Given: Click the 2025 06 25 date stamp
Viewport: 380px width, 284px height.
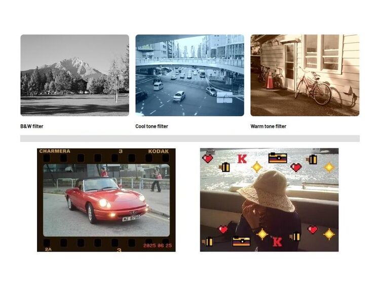Looking at the screenshot, I should click(x=158, y=246).
